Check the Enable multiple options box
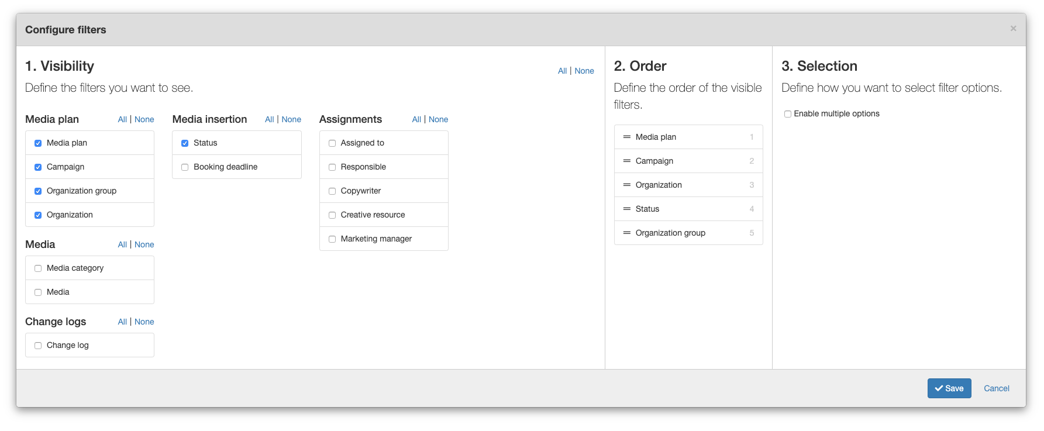 [788, 114]
